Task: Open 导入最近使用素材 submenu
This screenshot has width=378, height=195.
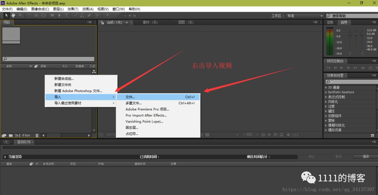Action: [x=81, y=103]
